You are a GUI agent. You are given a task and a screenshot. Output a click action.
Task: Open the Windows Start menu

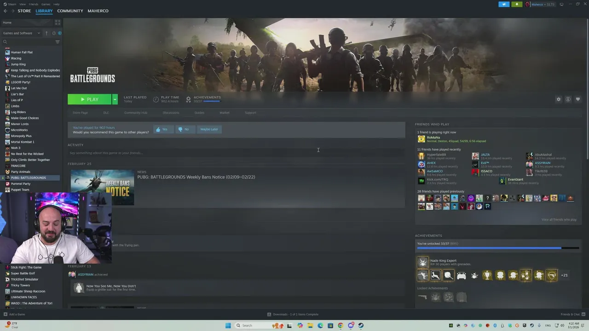click(x=228, y=325)
